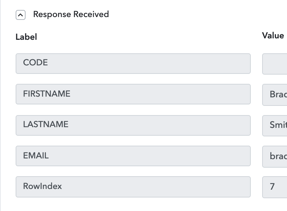287x211 pixels.
Task: Select the FIRSTNAME label field
Action: point(133,94)
